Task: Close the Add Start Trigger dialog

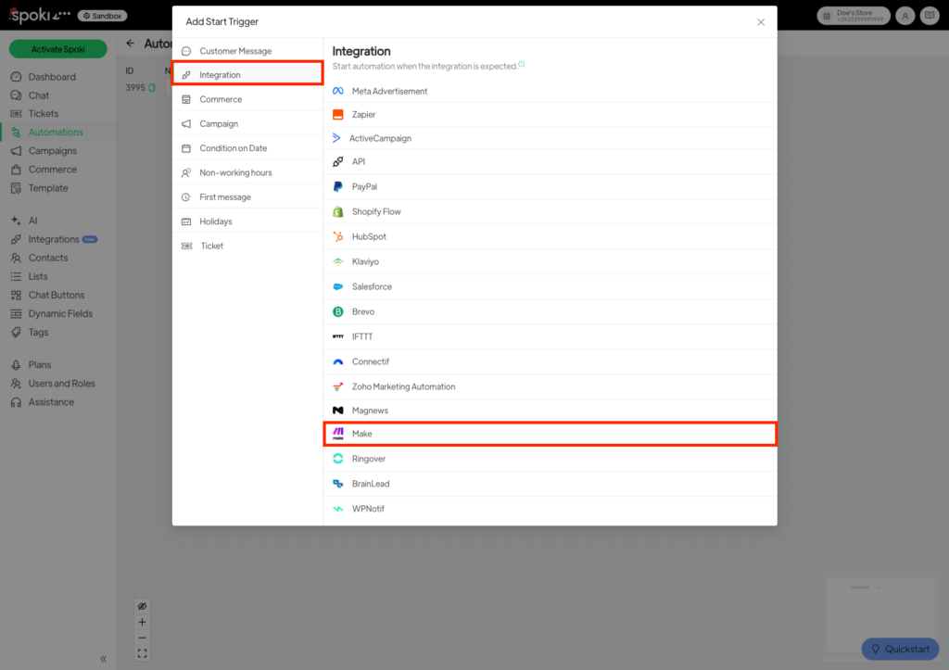Action: [x=761, y=21]
